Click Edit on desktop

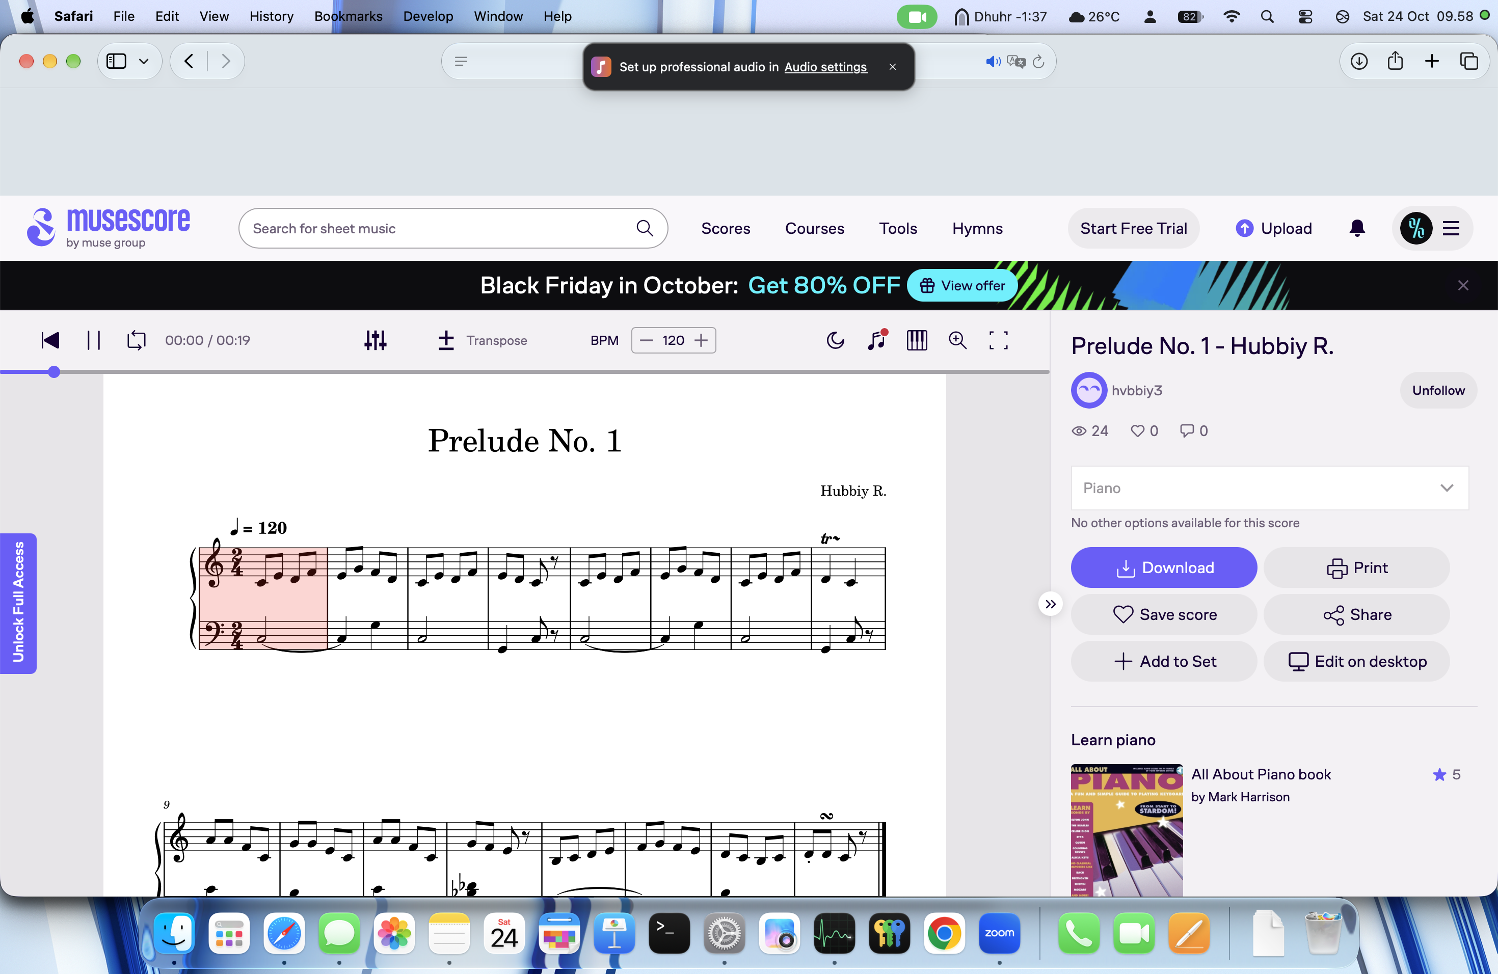click(x=1356, y=661)
